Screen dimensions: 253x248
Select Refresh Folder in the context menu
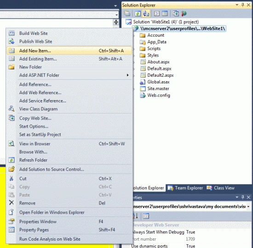pos(69,160)
